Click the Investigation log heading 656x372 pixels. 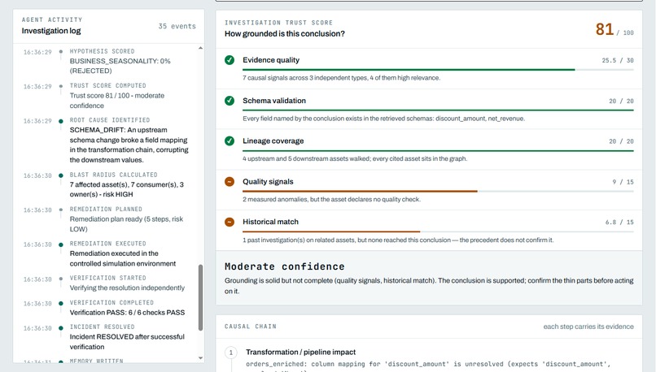coord(51,31)
